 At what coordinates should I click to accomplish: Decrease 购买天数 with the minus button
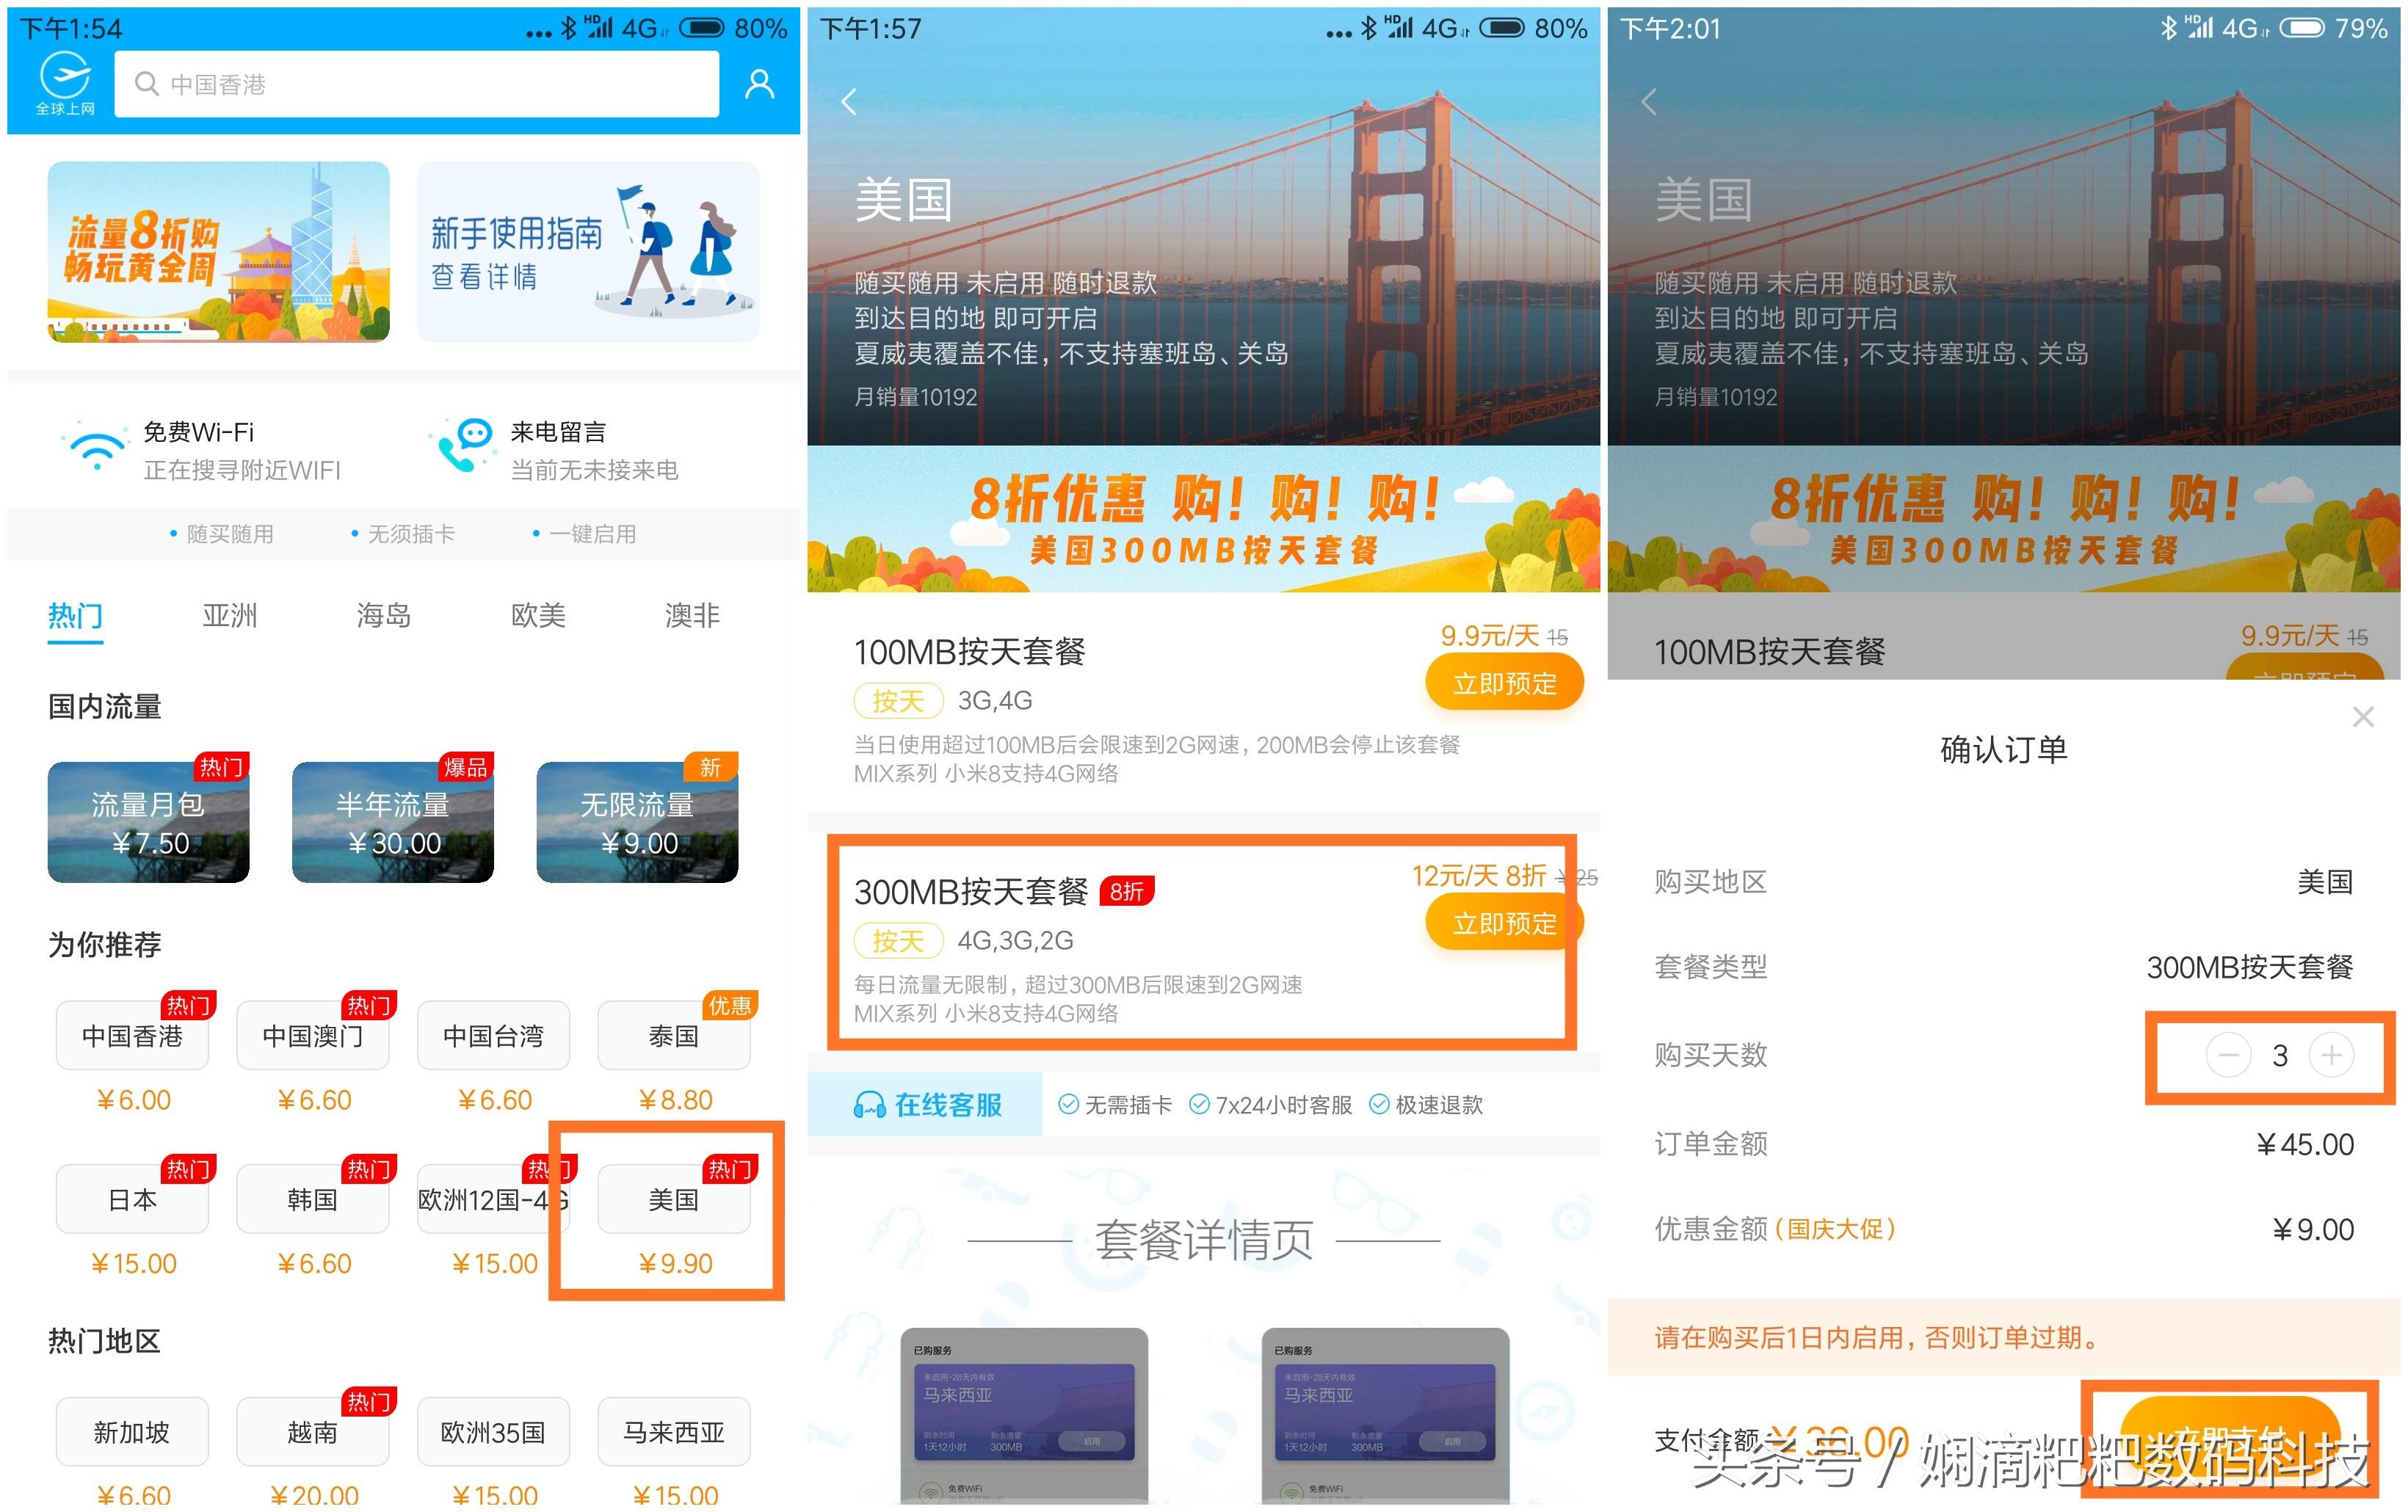2228,1055
